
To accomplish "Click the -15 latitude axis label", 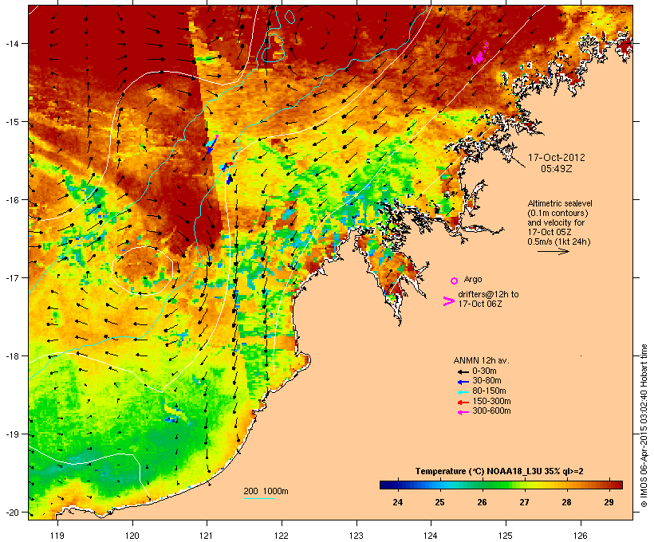I will (11, 122).
